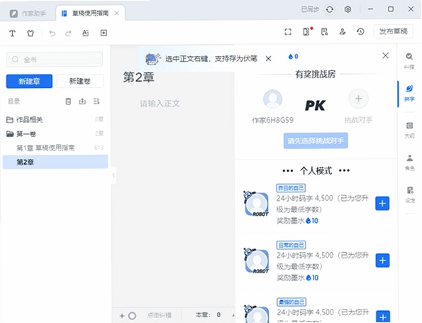Open the text format (T) tool
The height and width of the screenshot is (323, 422).
(12, 33)
